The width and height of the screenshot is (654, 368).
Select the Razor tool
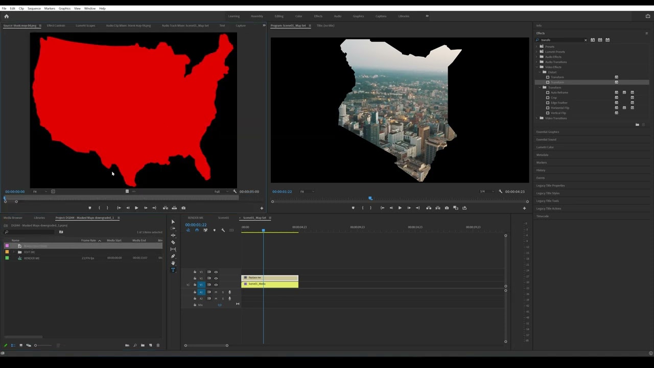[173, 242]
